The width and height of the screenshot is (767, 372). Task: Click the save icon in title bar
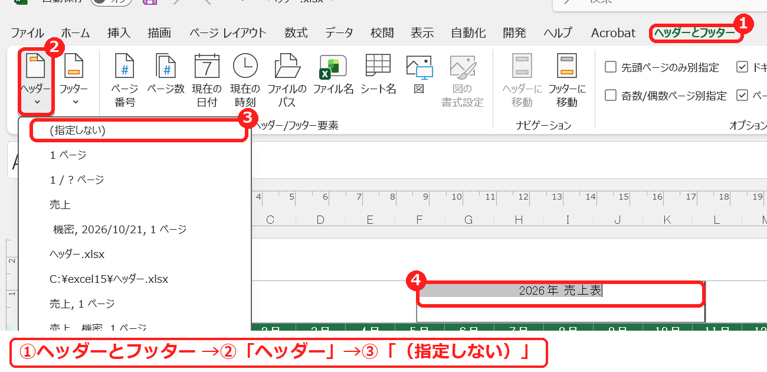[x=150, y=2]
